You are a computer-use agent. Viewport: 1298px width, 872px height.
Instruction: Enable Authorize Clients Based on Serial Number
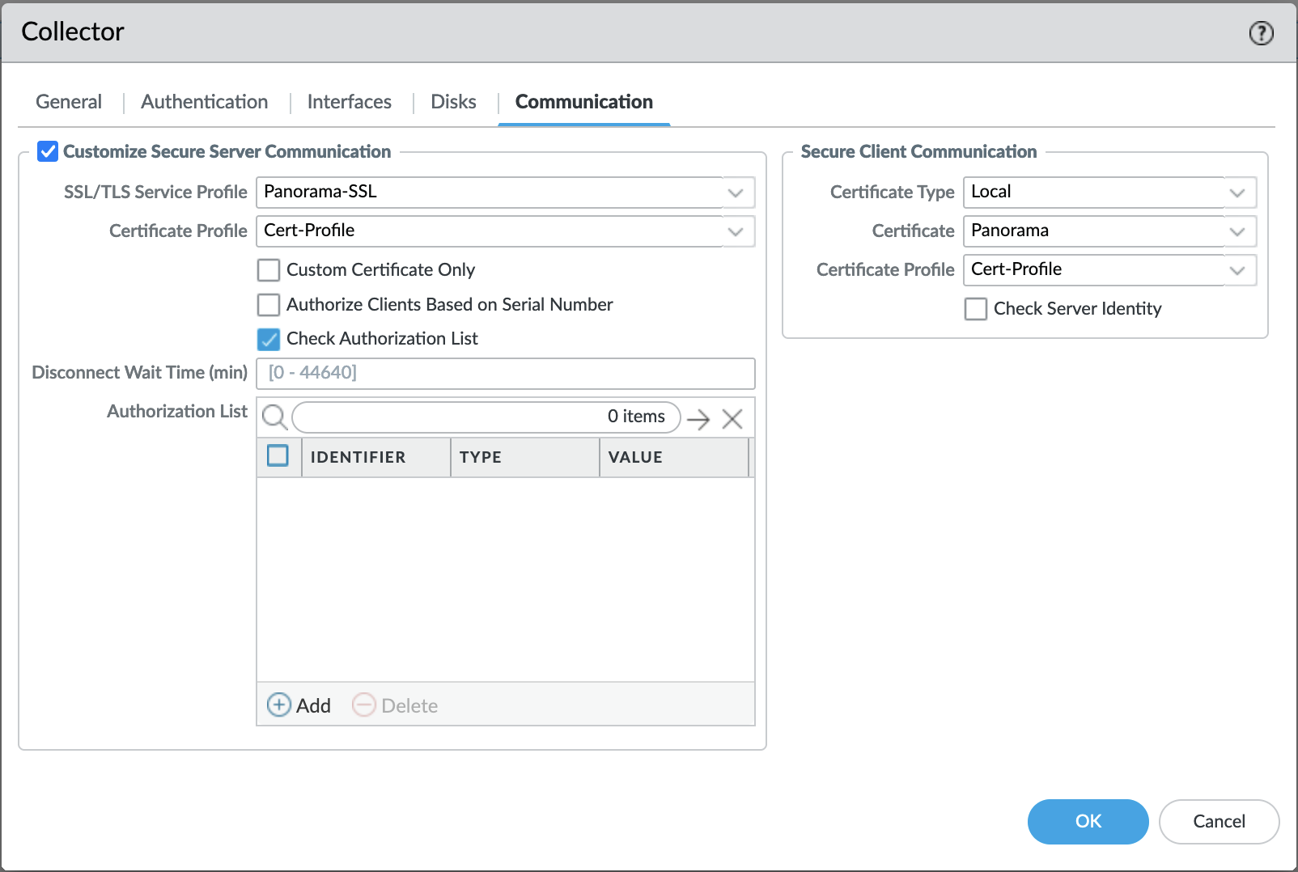268,305
